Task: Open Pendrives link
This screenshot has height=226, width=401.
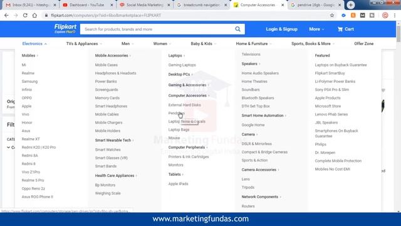Action: coord(177,113)
